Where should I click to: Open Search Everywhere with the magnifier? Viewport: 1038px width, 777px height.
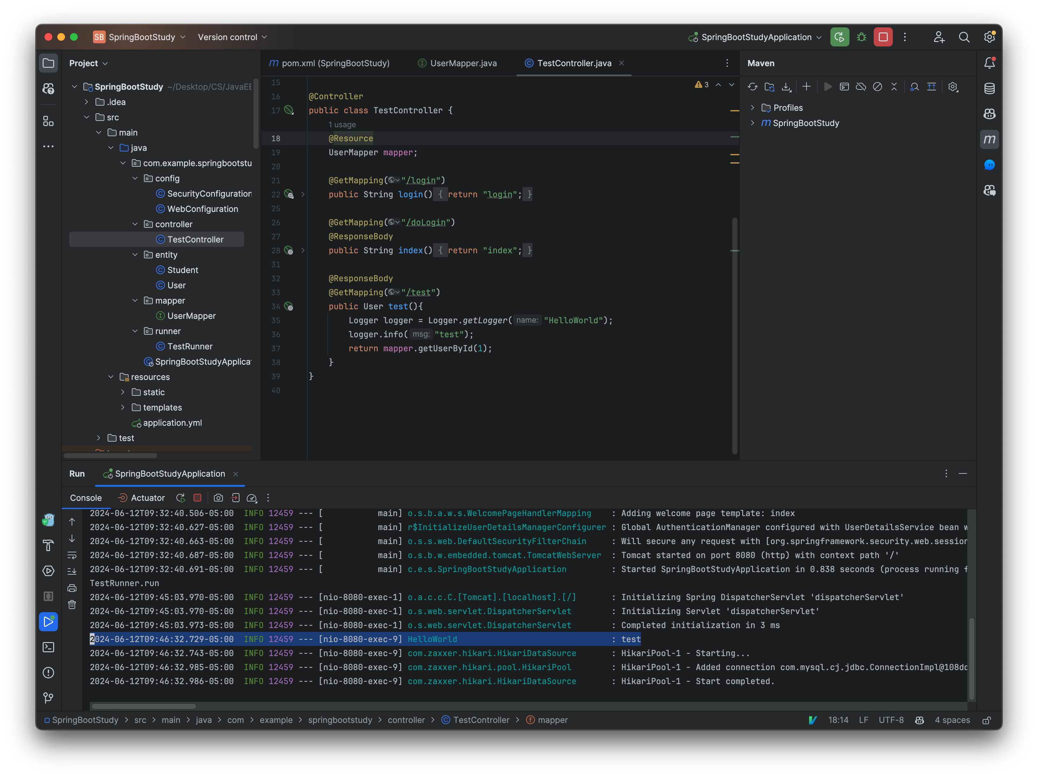[x=964, y=37]
